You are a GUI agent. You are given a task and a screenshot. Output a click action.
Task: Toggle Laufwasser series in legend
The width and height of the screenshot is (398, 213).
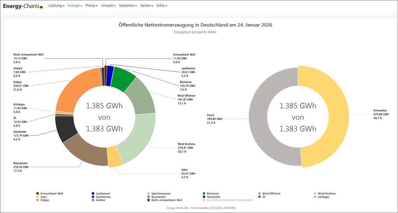click(103, 193)
